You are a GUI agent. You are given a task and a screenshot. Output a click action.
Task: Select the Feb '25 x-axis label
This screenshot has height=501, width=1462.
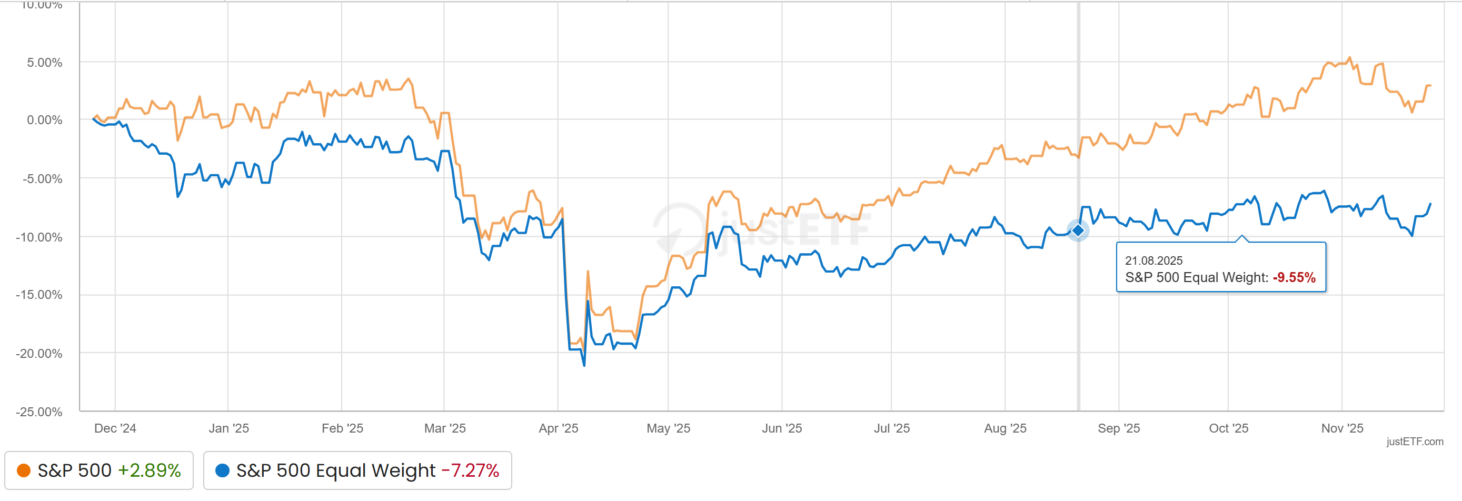pos(342,428)
